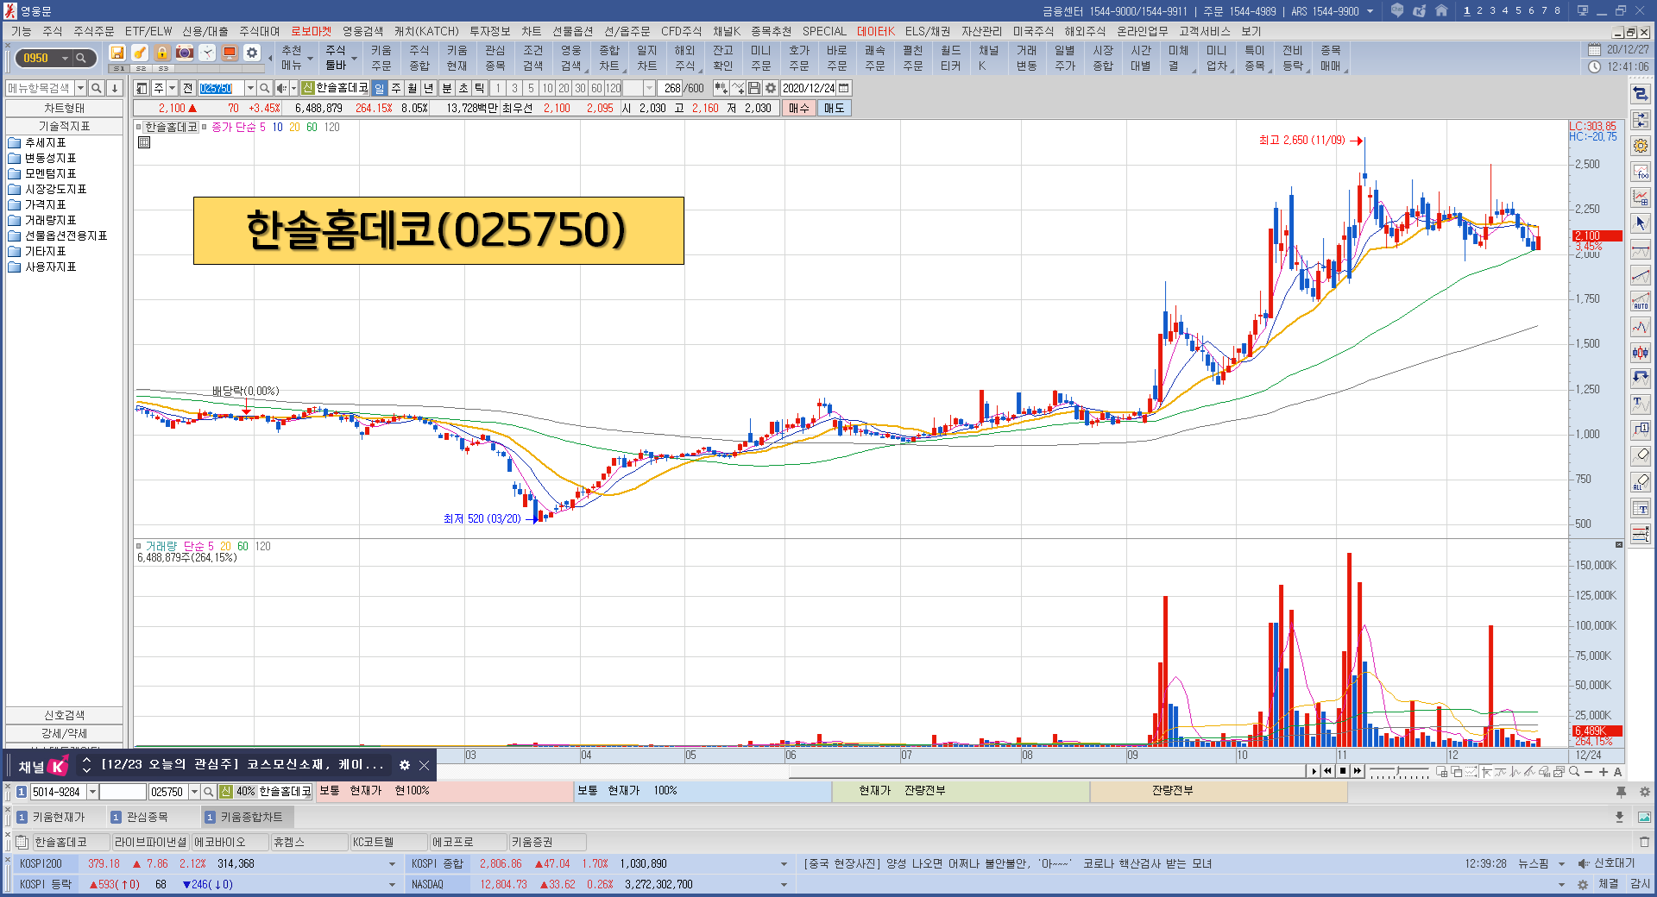Viewport: 1657px width, 897px height.
Task: Open the 0950 screen number dropdown
Action: (x=65, y=58)
